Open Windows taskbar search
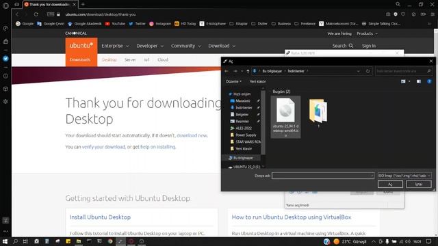Image resolution: width=438 pixels, height=246 pixels. [15, 241]
